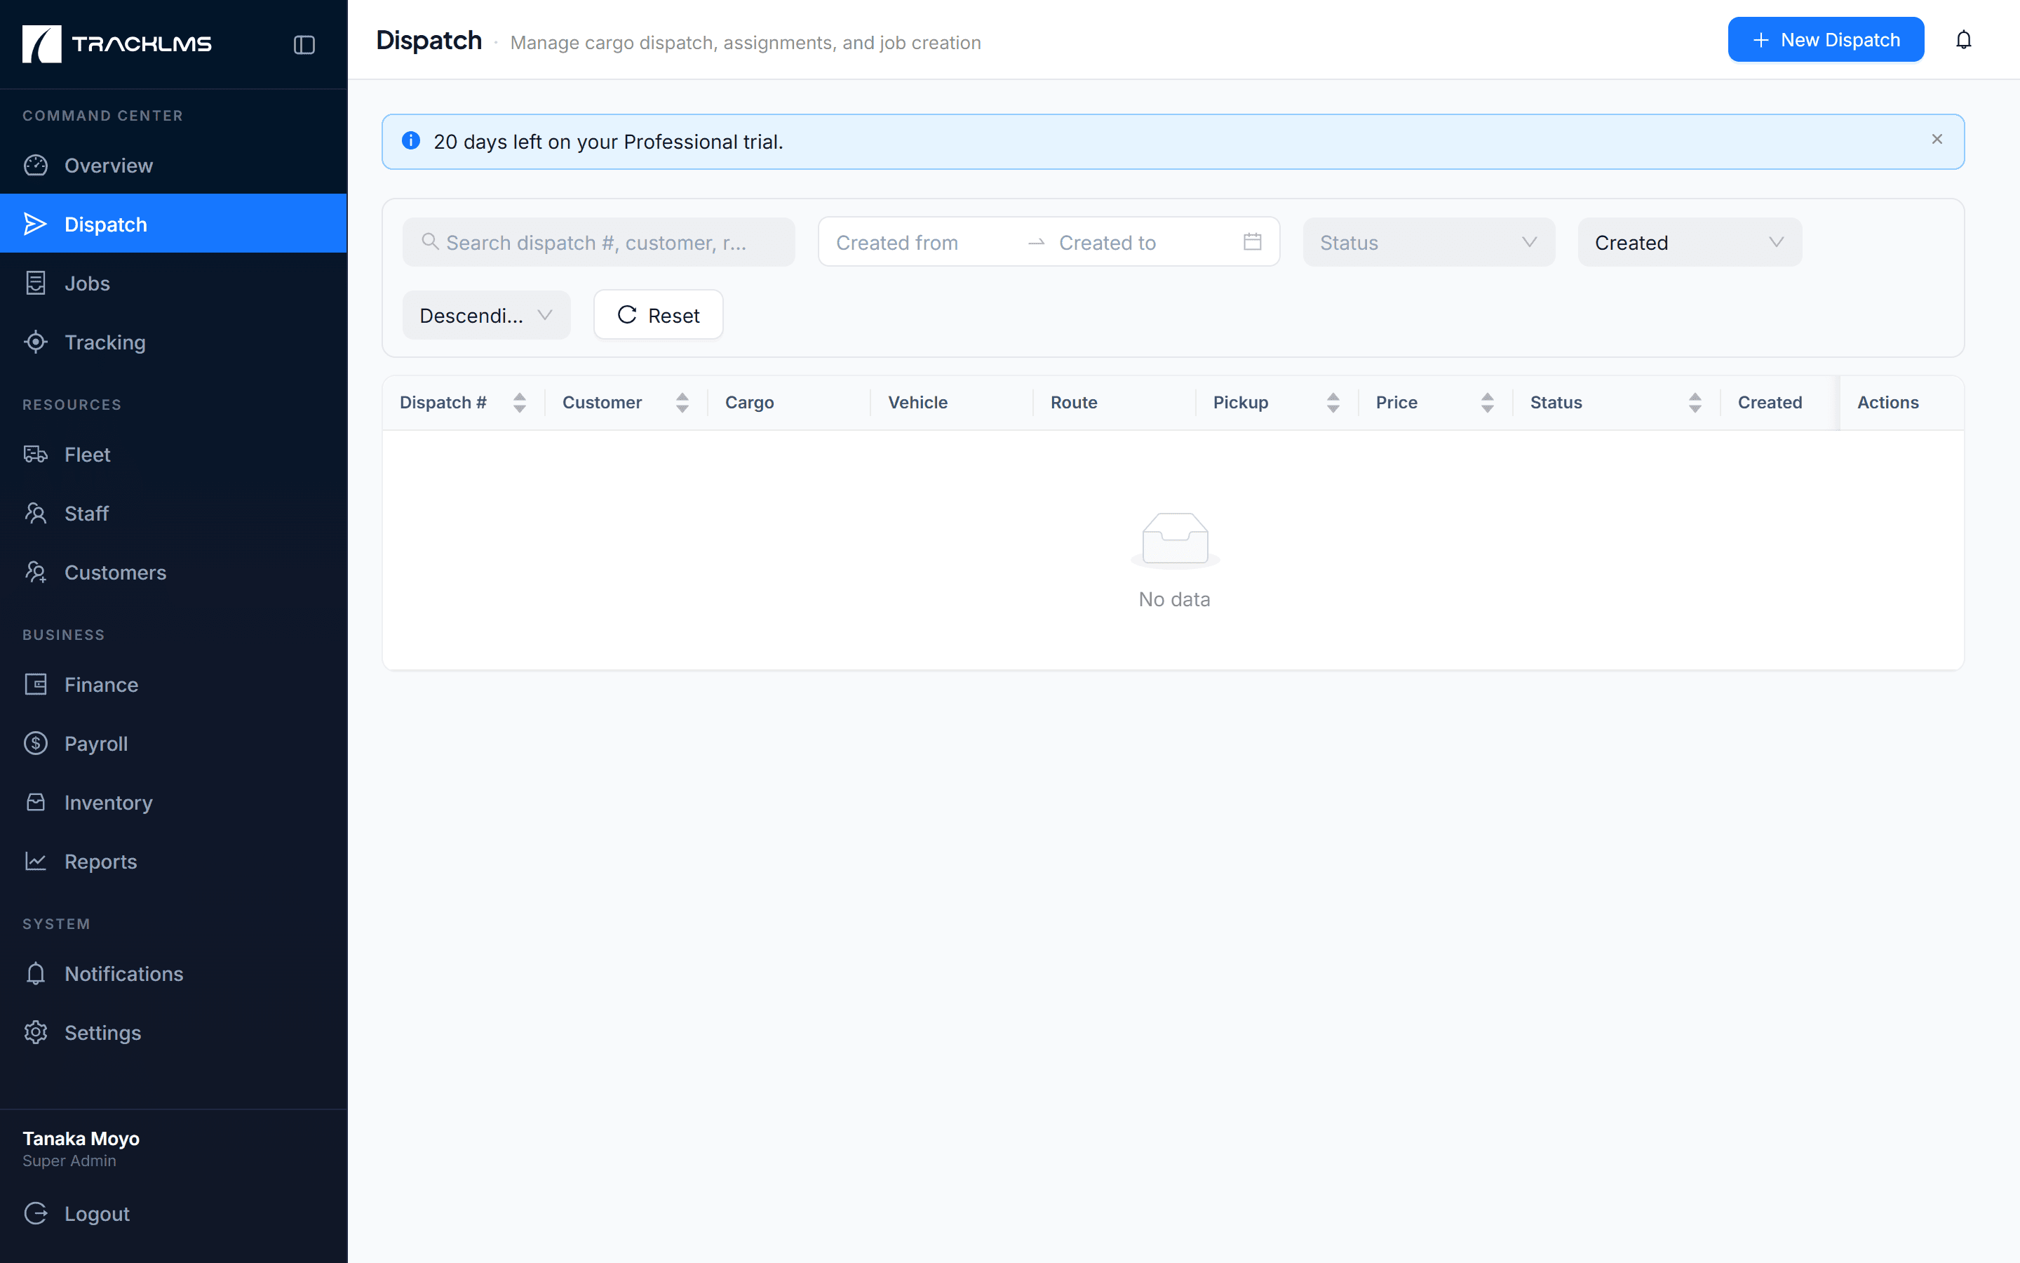Click the calendar icon in the date range
The height and width of the screenshot is (1263, 2020).
pos(1252,241)
